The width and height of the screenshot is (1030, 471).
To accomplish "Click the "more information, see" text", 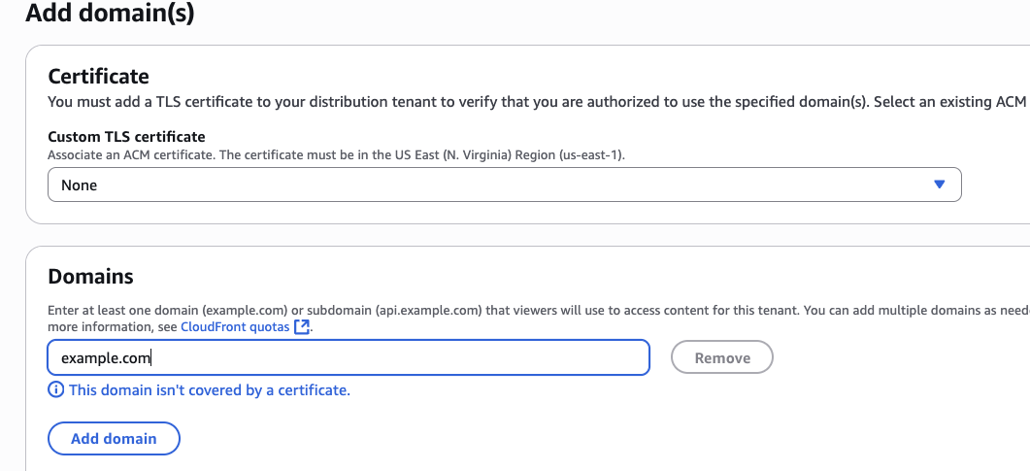I will [113, 327].
